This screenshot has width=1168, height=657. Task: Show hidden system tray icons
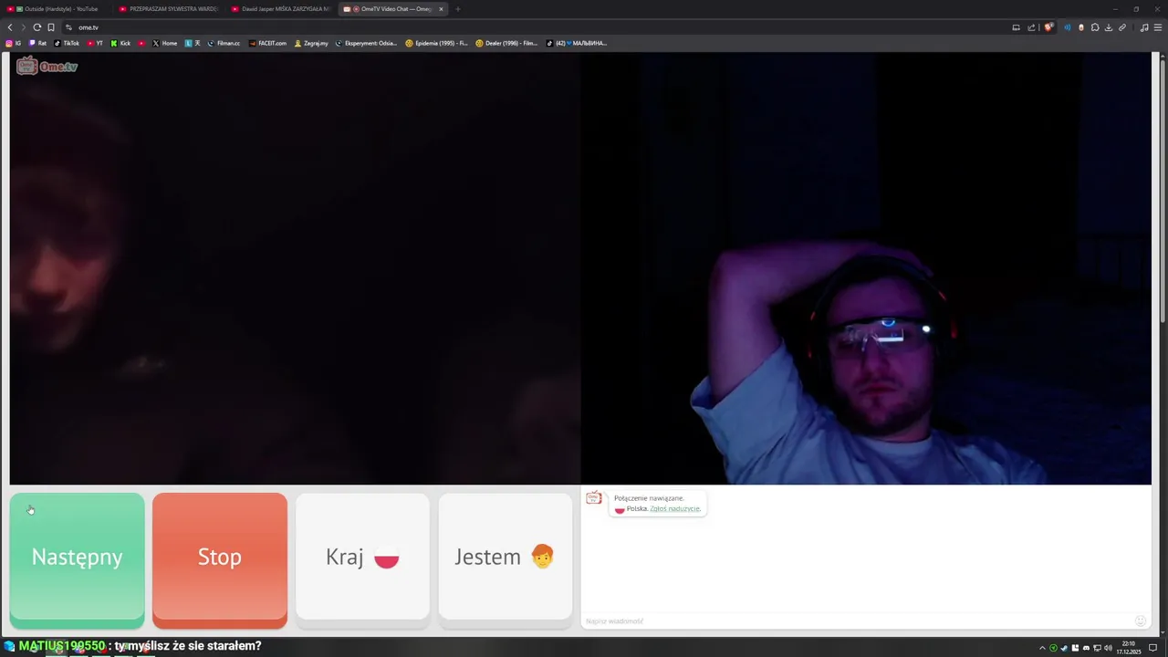click(x=1042, y=648)
